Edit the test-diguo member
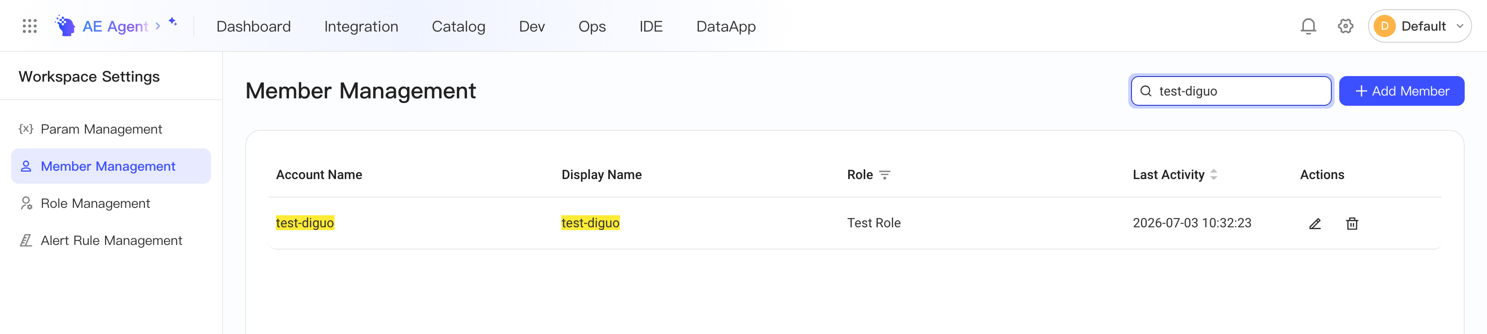1487x334 pixels. 1315,224
